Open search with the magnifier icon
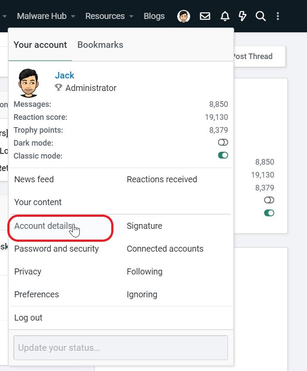Viewport: 307px width, 371px height. click(260, 16)
